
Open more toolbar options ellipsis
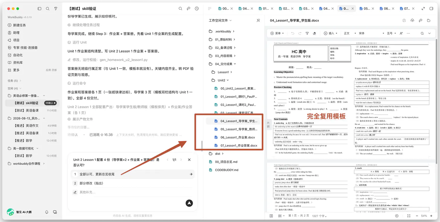(409, 33)
